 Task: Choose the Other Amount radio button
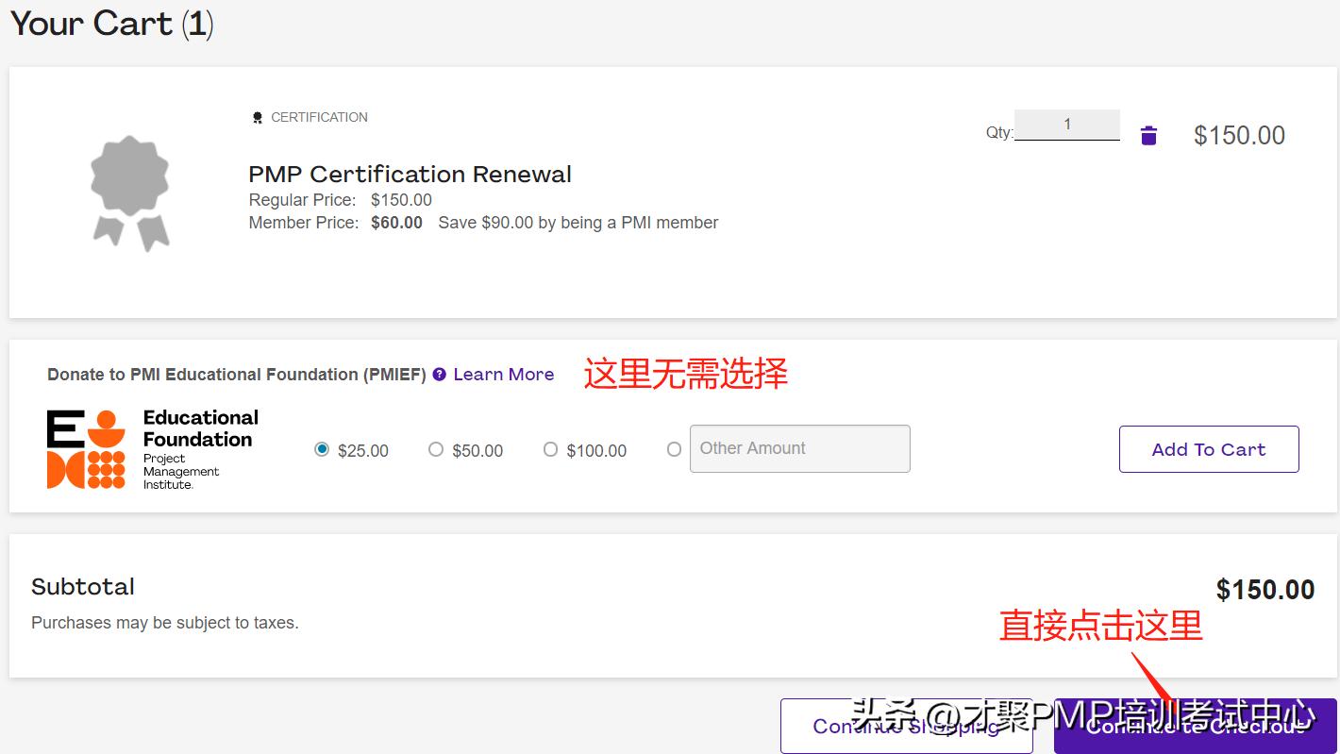click(x=674, y=450)
